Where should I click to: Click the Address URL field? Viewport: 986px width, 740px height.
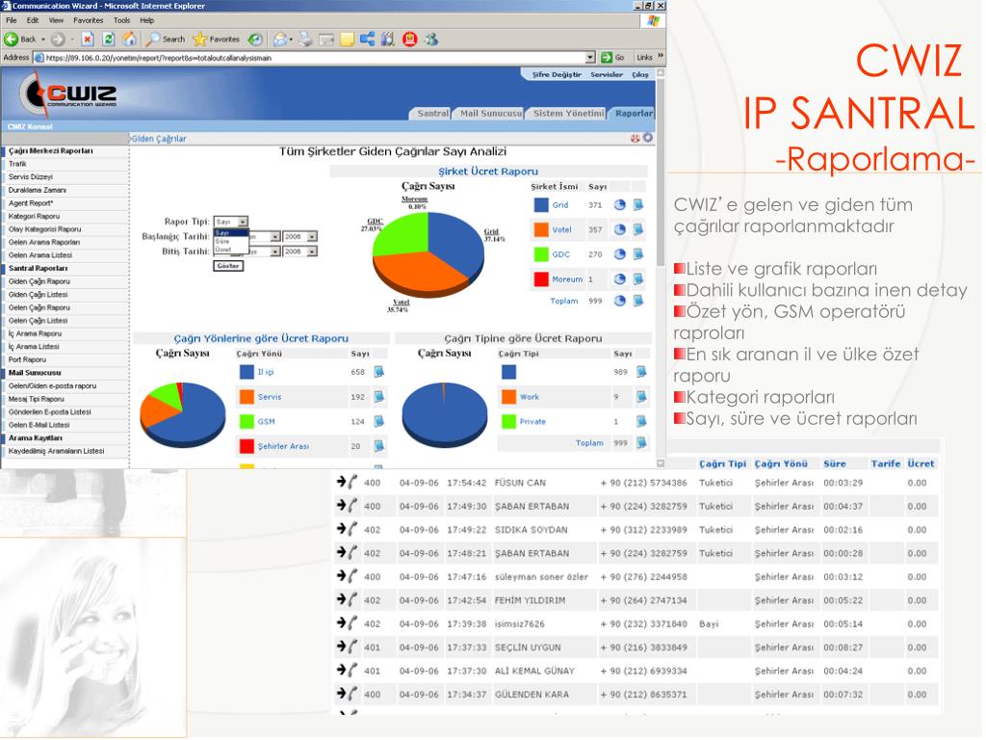(x=315, y=57)
